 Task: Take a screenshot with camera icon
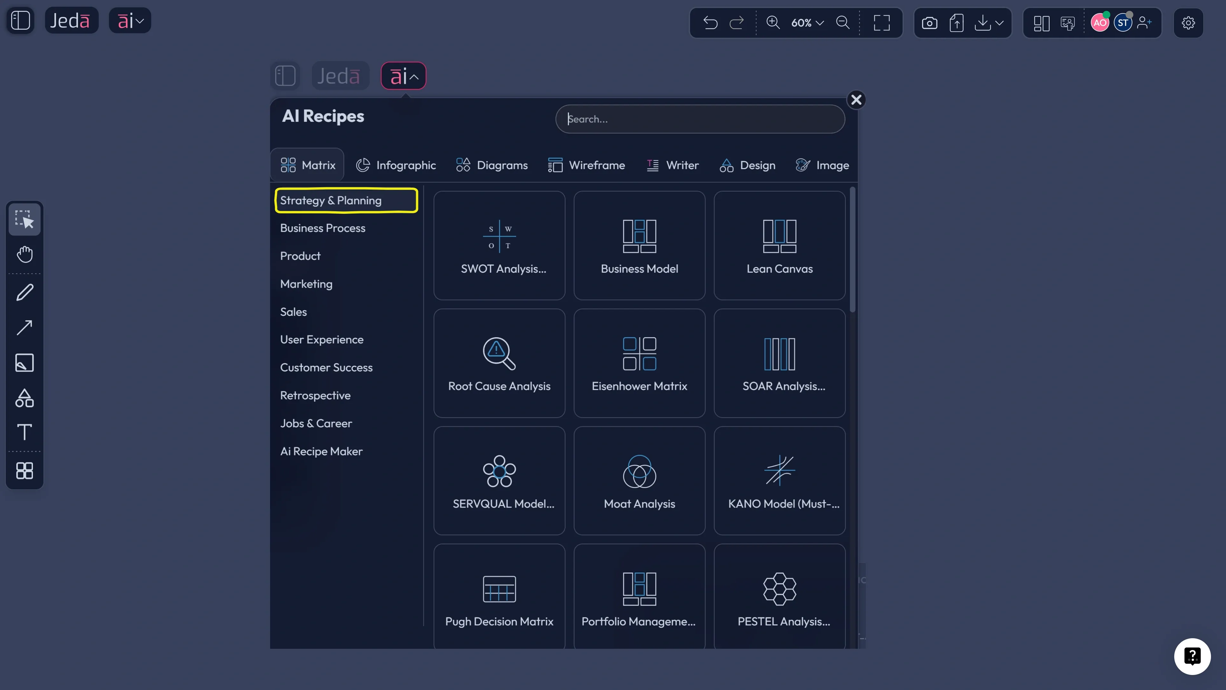click(x=929, y=22)
